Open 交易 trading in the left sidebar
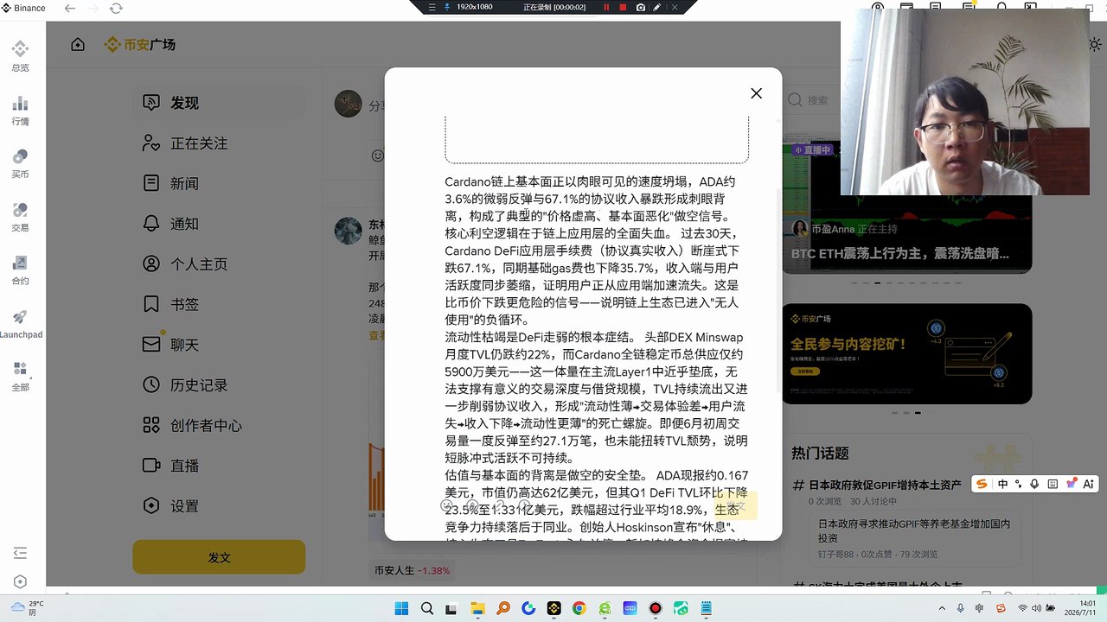Viewport: 1107px width, 622px height. [20, 217]
